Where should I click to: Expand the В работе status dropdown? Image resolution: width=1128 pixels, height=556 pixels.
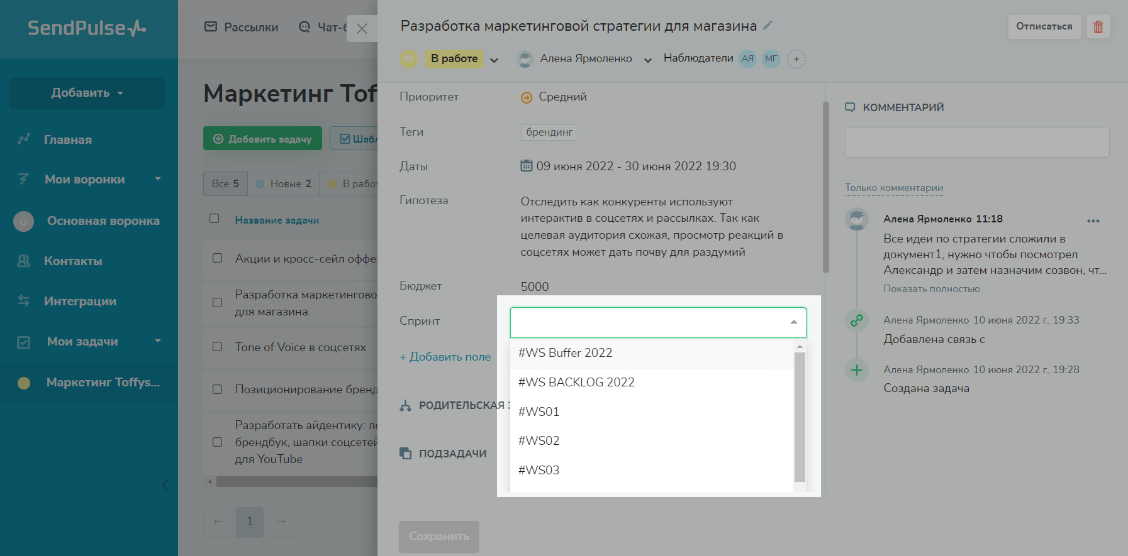pos(494,60)
